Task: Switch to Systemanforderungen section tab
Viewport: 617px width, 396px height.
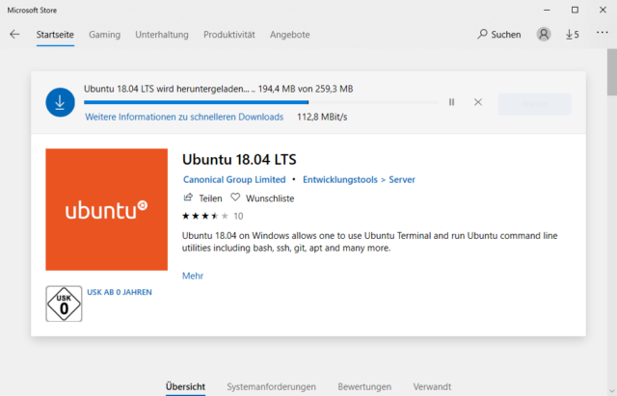Action: (271, 386)
